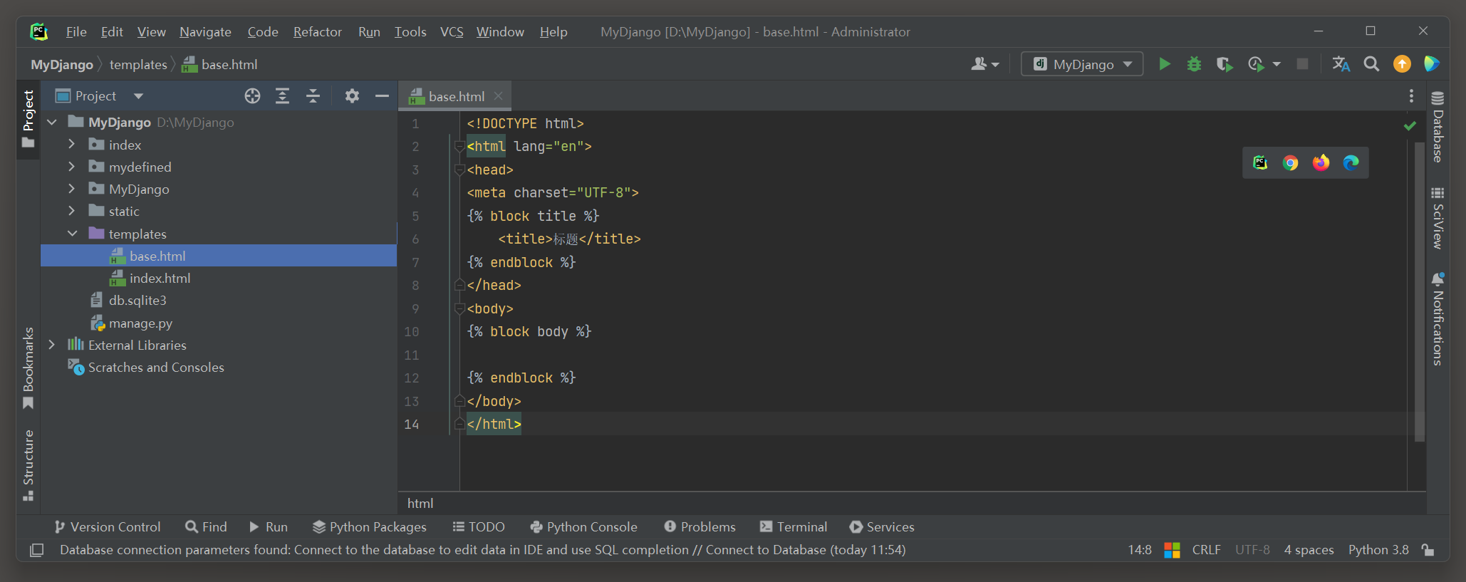This screenshot has height=582, width=1466.
Task: Open the JetBrains Toolbox-style colorful icon
Action: click(1431, 64)
